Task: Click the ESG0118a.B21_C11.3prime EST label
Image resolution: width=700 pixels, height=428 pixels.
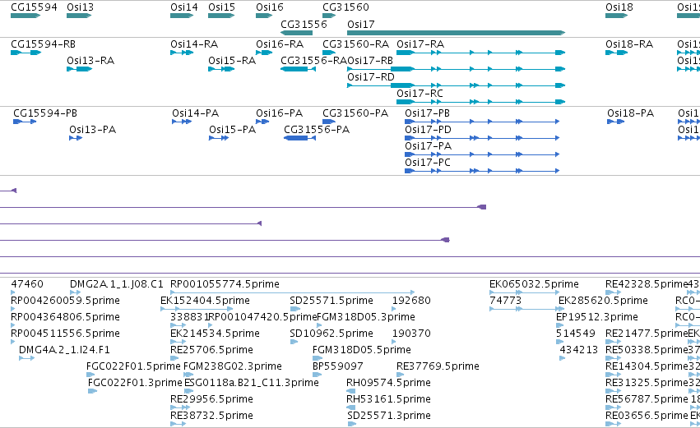Action: 252,383
